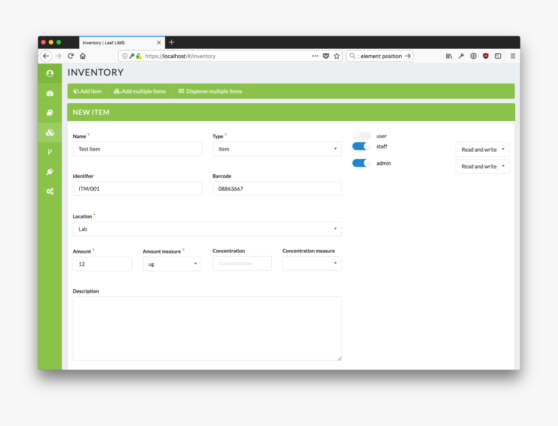
Task: Click the Add item button
Action: tap(88, 91)
